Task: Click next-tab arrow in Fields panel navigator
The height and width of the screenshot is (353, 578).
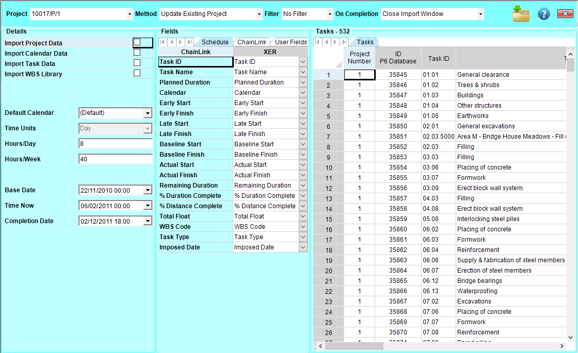Action: [181, 42]
